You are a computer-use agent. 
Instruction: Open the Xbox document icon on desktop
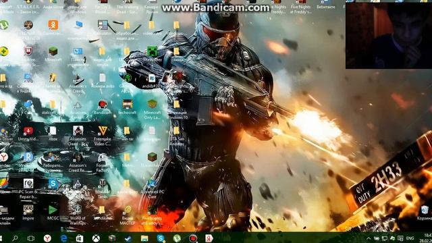[x=53, y=134]
